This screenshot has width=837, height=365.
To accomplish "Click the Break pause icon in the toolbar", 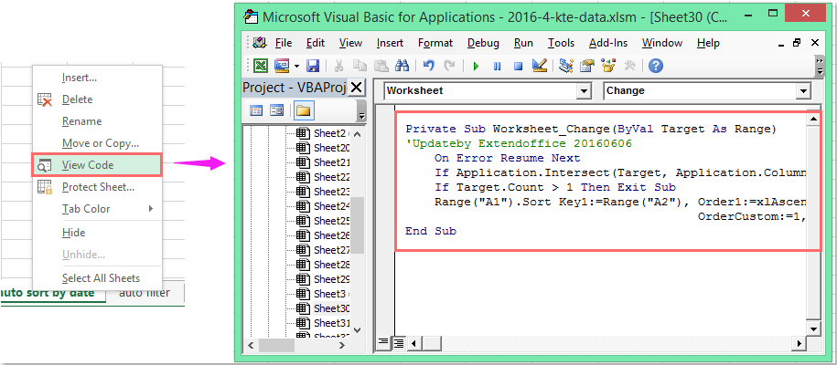I will (497, 66).
